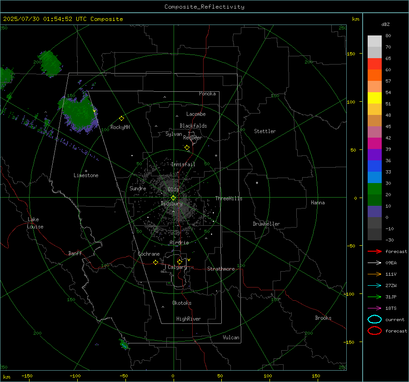
Task: Click the red forecast arrow in legend
Action: click(374, 251)
